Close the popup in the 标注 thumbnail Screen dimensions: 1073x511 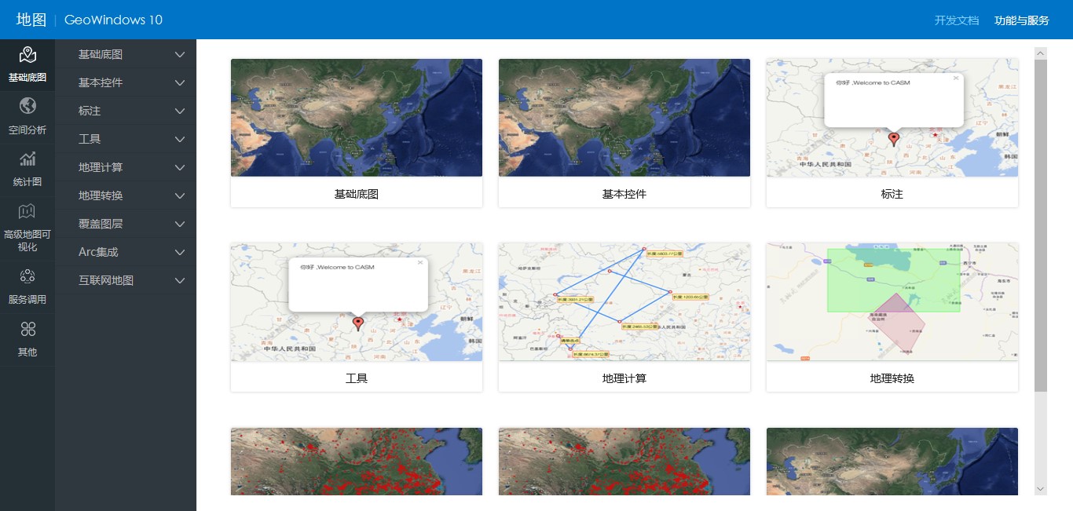[x=956, y=78]
